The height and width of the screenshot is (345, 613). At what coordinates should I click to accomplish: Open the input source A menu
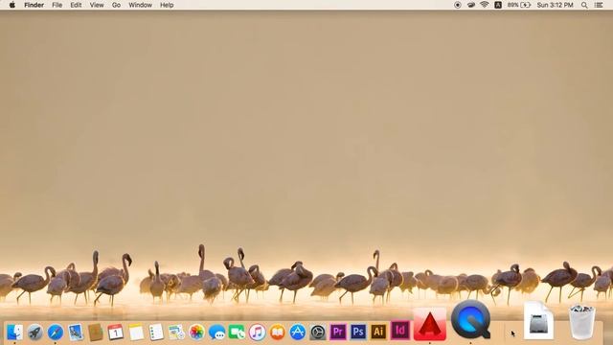pos(498,5)
